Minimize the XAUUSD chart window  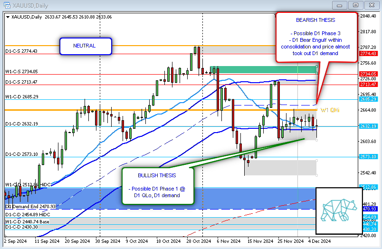340,5
